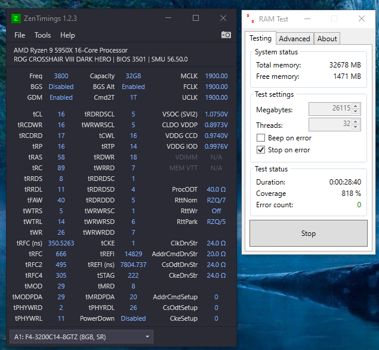Click the PowerDown value Disabled
This screenshot has width=379, height=350.
click(133, 318)
